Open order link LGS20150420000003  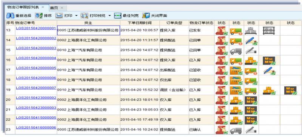point(36,48)
